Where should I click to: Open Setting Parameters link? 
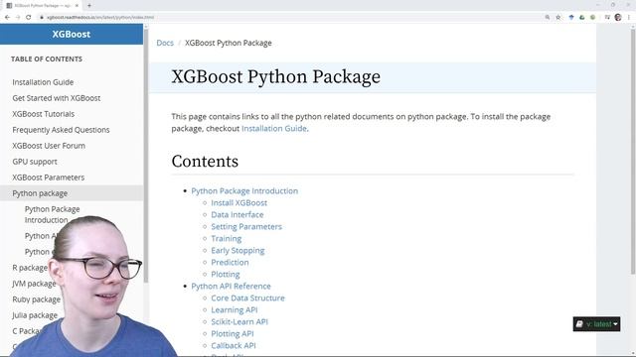[246, 227]
